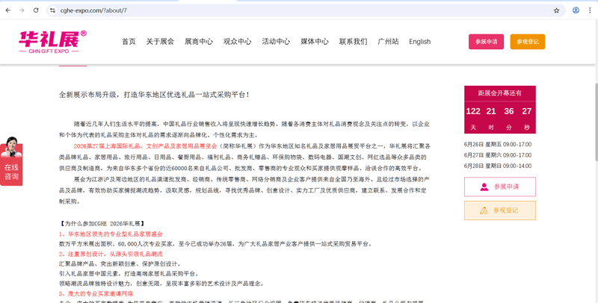Open the 关于展会 menu
The image size is (598, 303).
coord(160,42)
